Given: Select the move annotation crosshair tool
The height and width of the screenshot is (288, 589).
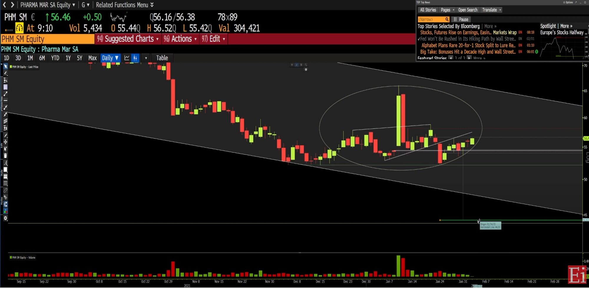Looking at the screenshot, I should click(x=5, y=142).
